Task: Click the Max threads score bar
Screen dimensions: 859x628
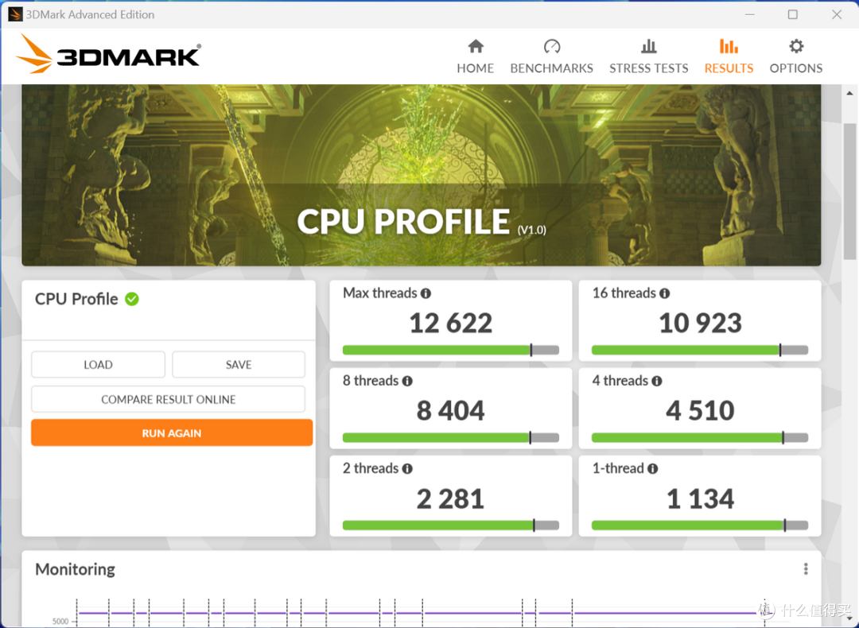Action: (450, 350)
